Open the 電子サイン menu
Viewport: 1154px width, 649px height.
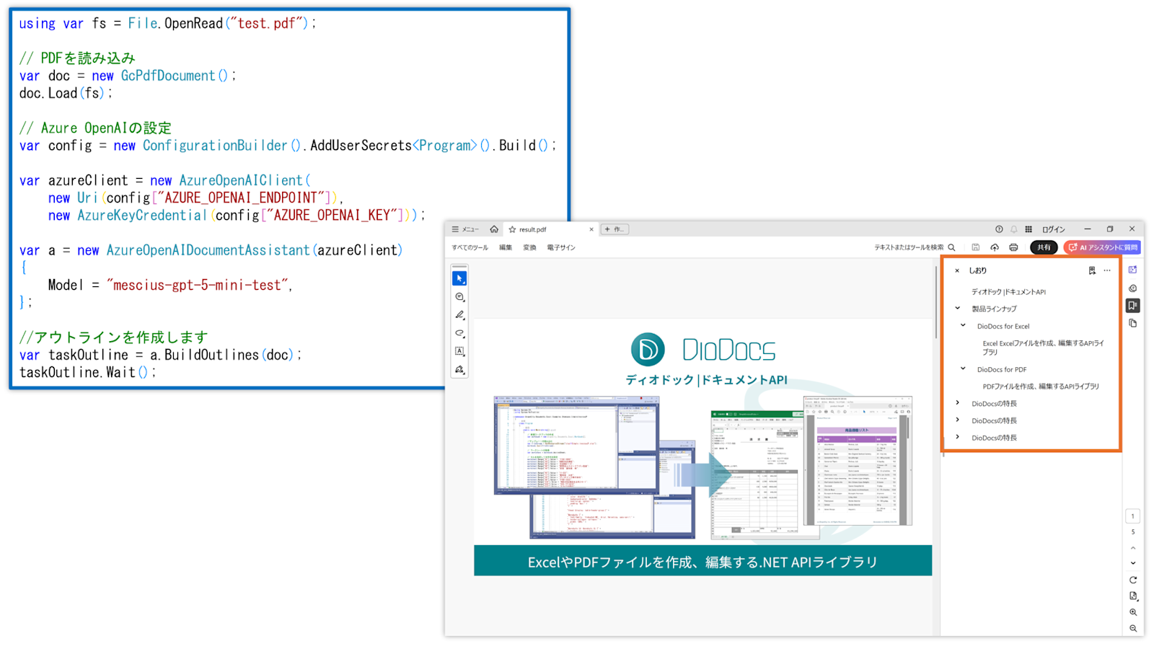coord(560,247)
